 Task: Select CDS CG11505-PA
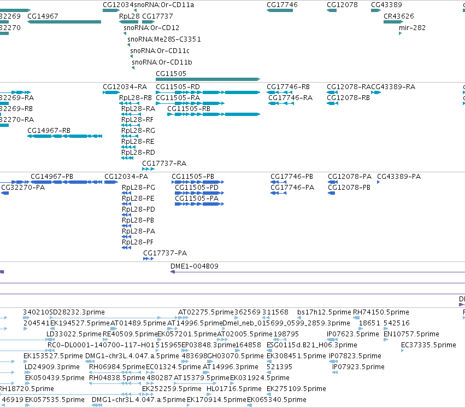tap(197, 199)
